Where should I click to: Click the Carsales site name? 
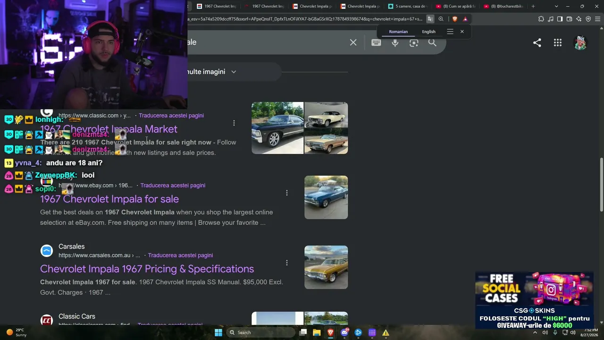pyautogui.click(x=72, y=246)
